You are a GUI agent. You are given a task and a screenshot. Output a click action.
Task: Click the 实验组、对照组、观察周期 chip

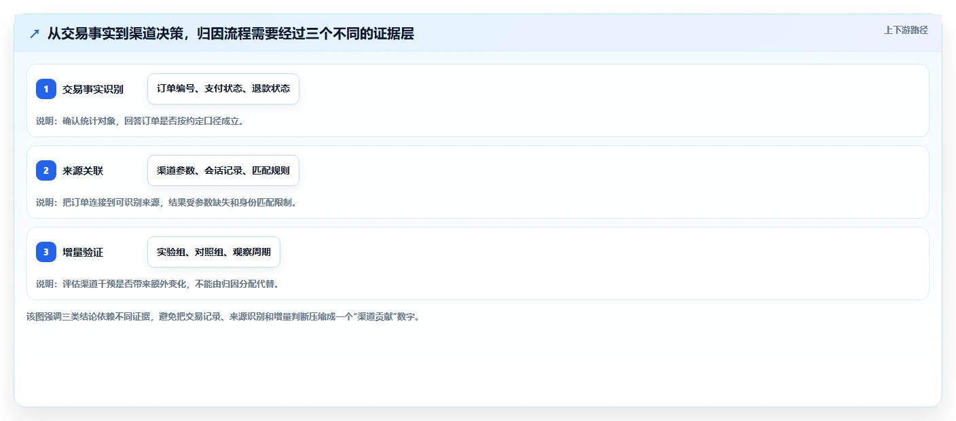pos(214,252)
